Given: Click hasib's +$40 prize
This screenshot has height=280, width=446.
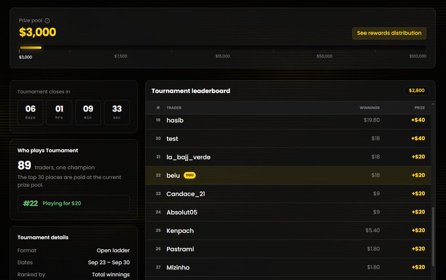Looking at the screenshot, I should coord(418,120).
